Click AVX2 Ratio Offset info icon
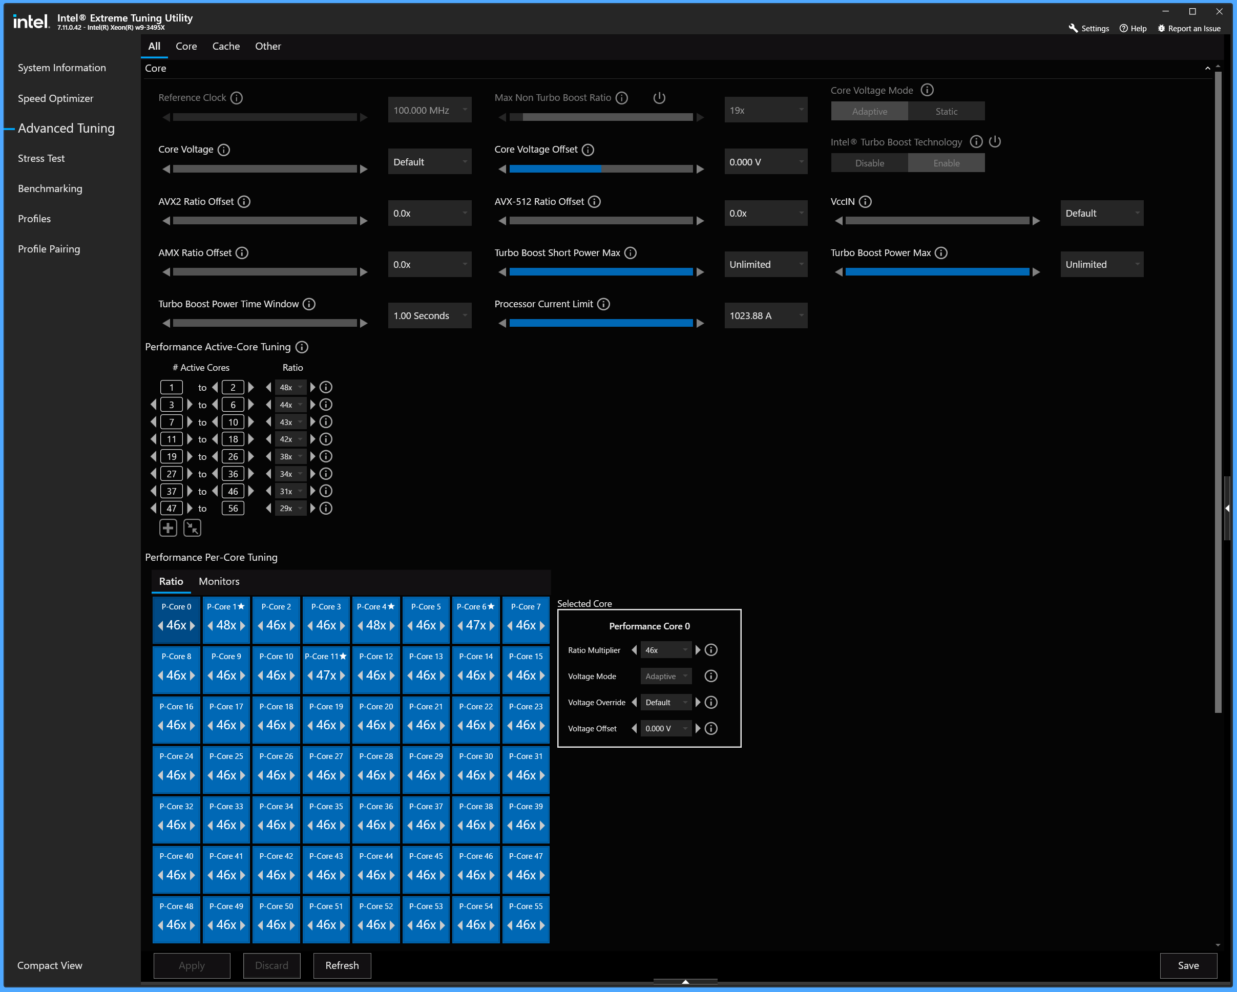1237x992 pixels. (x=244, y=201)
